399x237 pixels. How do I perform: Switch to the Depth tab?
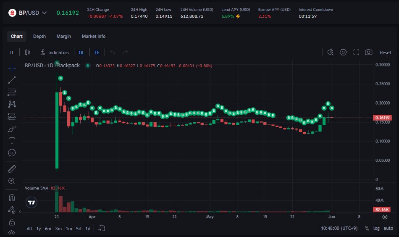tap(39, 37)
